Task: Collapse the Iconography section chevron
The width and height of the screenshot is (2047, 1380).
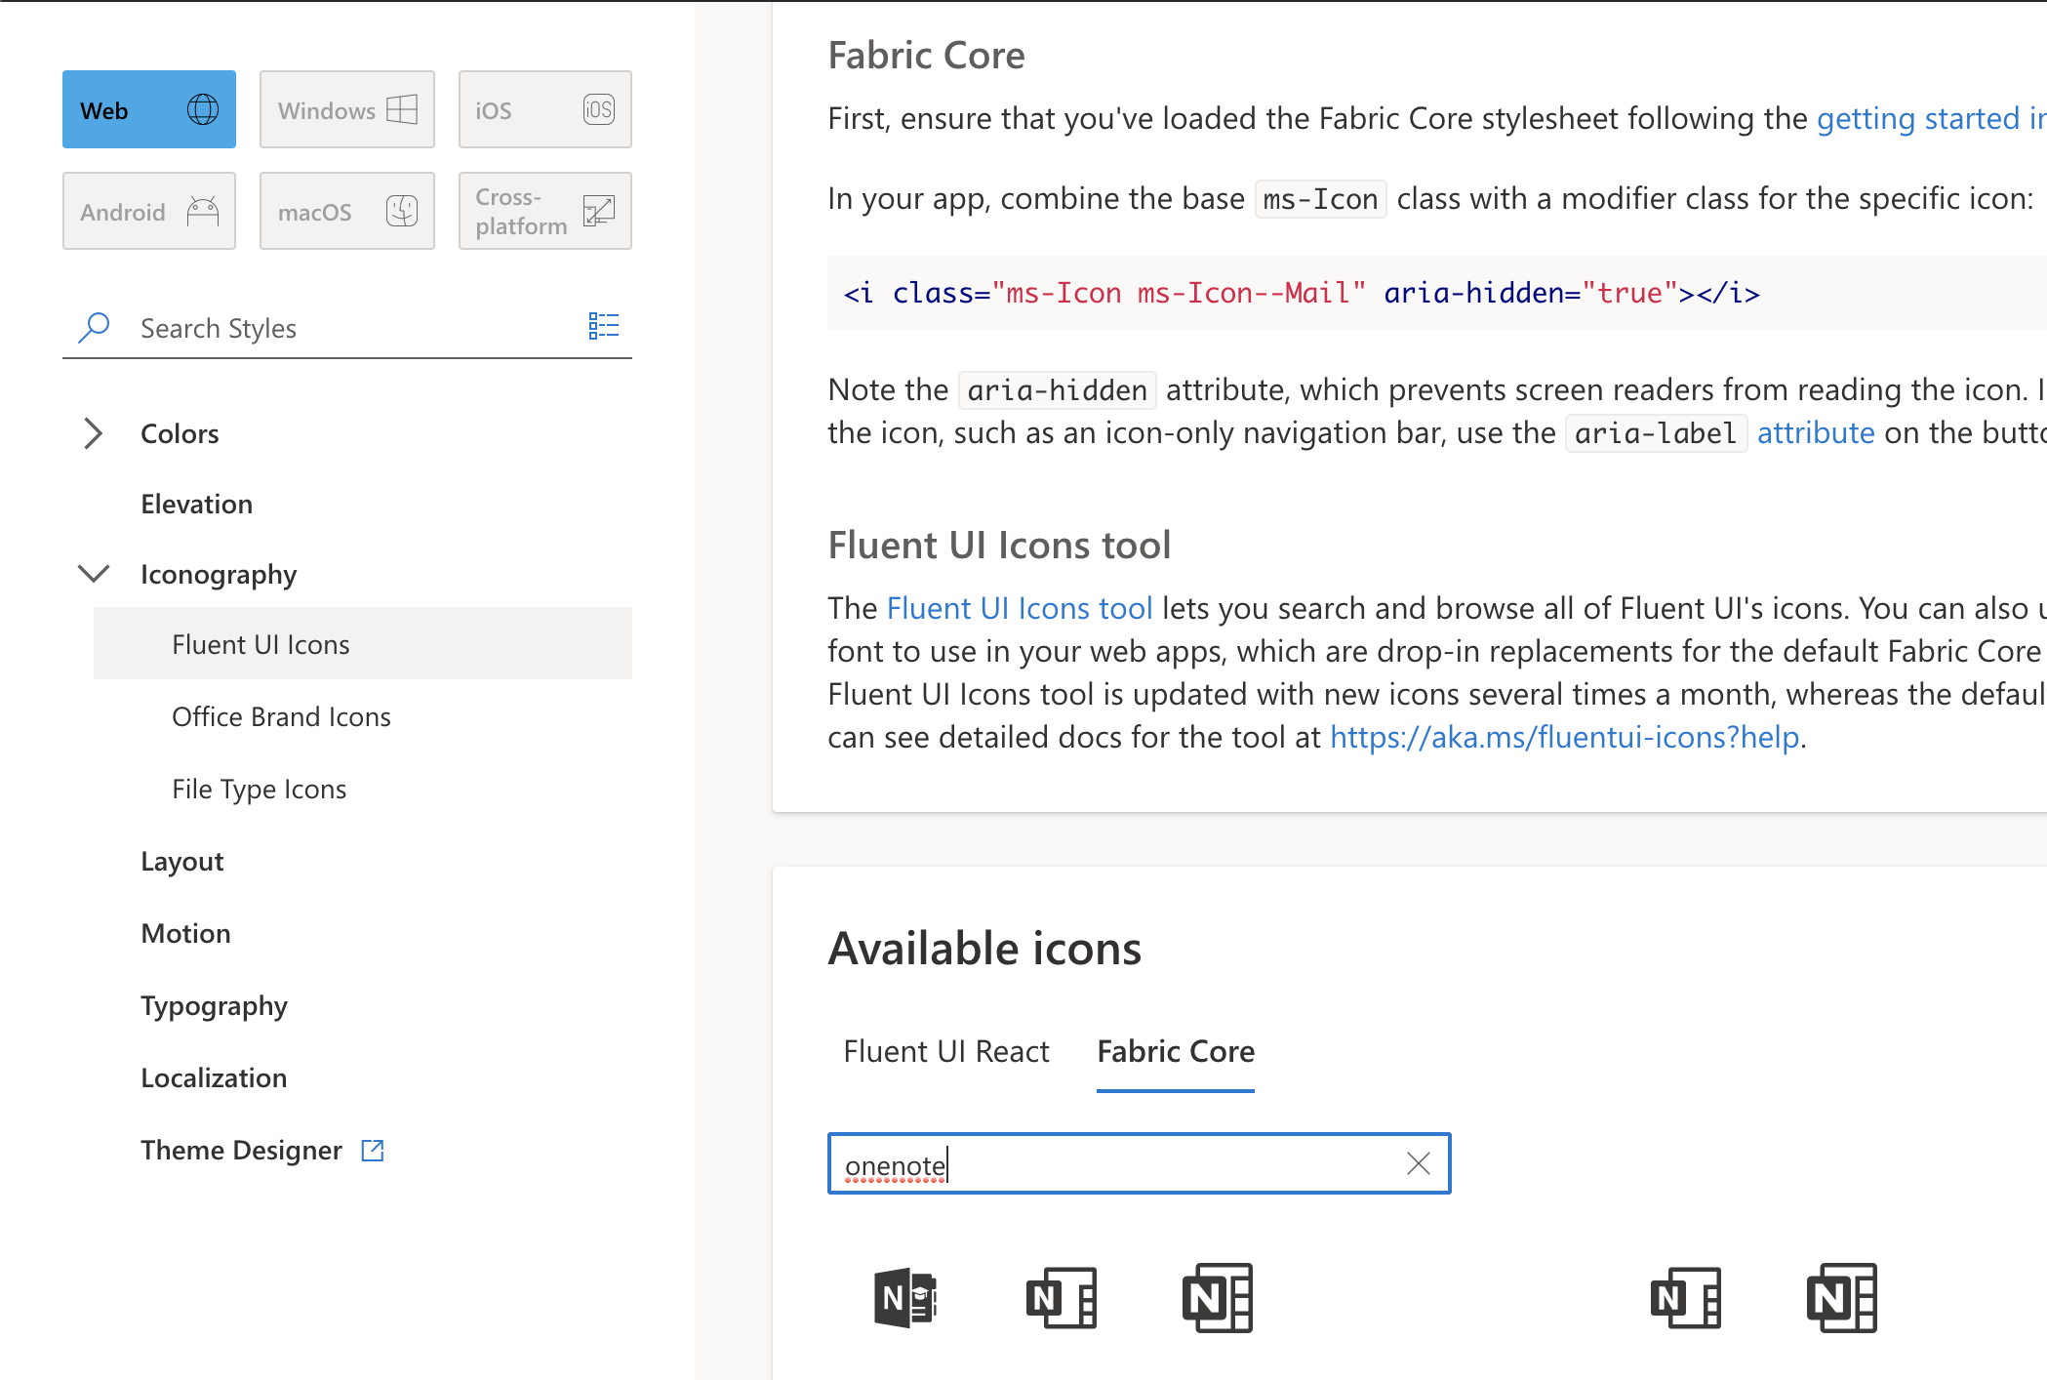Action: [x=93, y=574]
